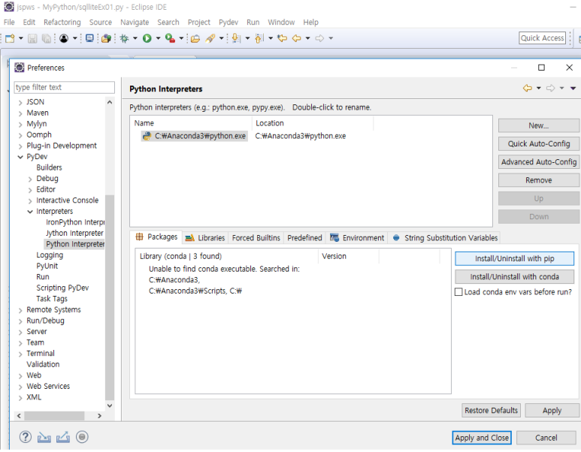Viewport: 581px width, 452px height.
Task: Click the Remove interpreter button
Action: pyautogui.click(x=538, y=180)
